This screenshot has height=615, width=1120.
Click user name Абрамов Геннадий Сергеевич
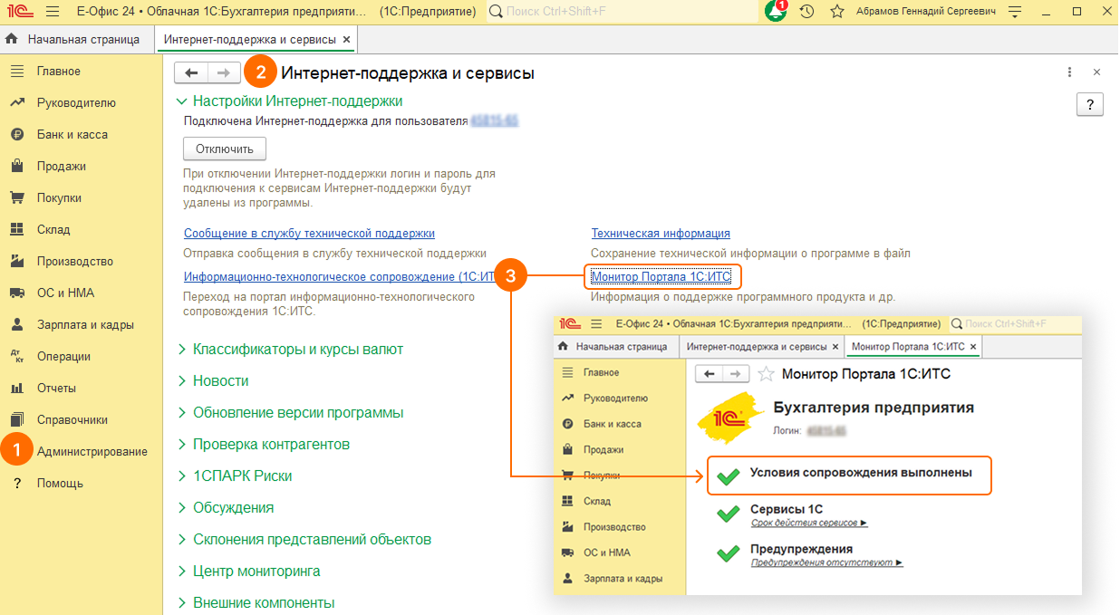(x=925, y=12)
